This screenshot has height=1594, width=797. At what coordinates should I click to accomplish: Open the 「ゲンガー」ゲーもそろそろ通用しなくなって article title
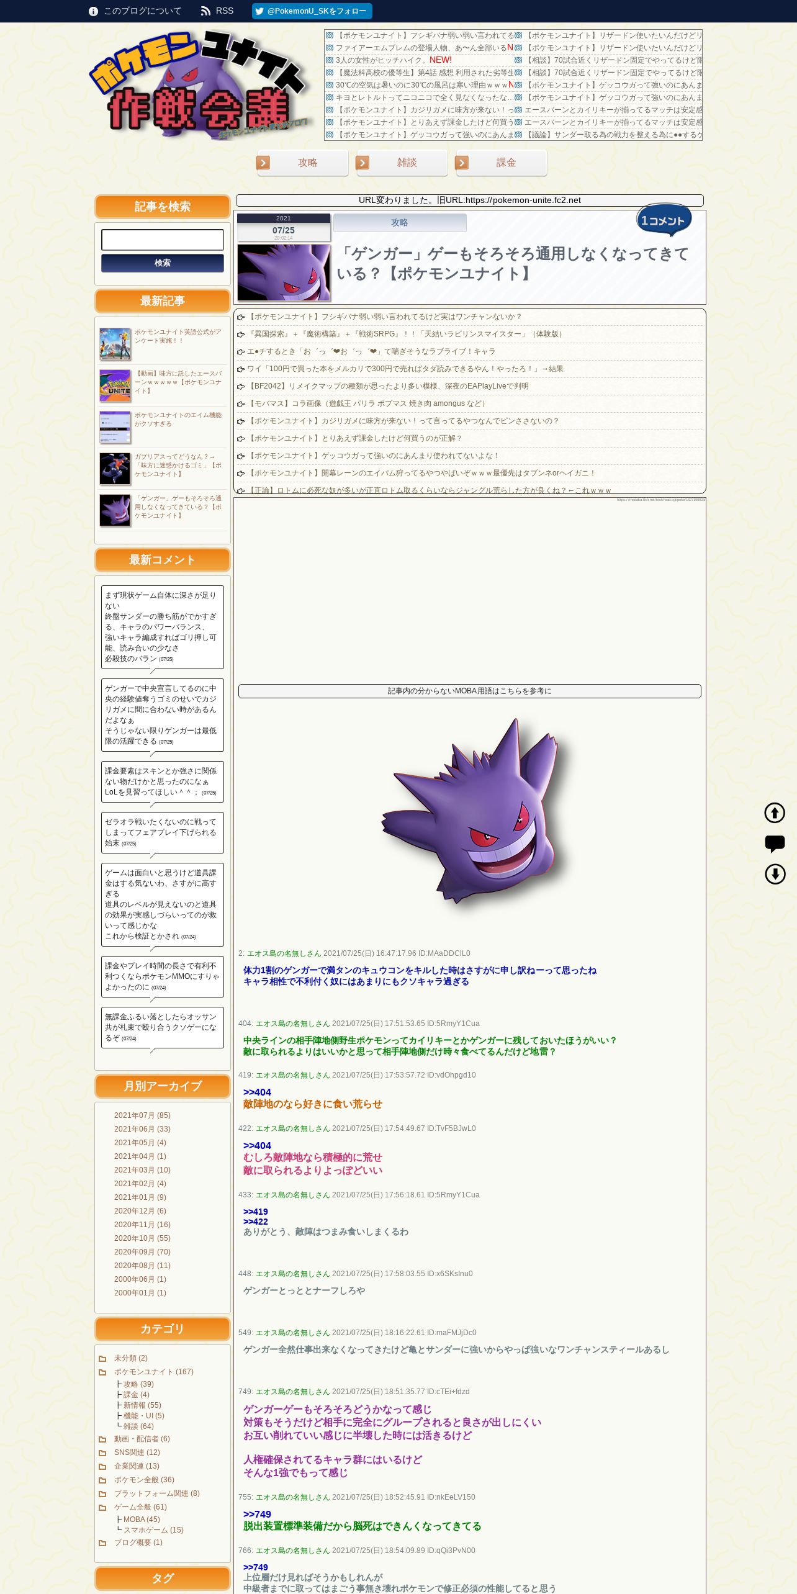click(x=513, y=264)
